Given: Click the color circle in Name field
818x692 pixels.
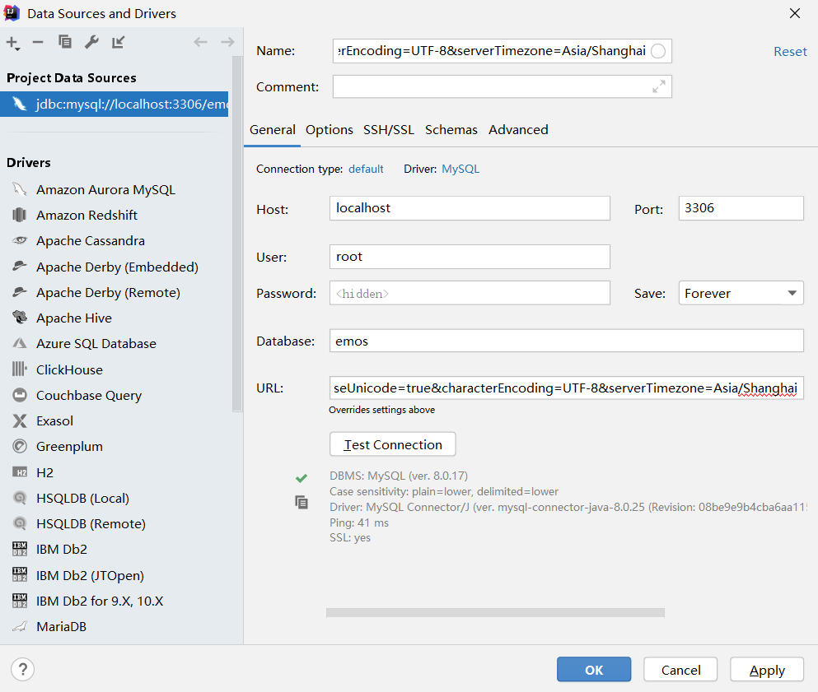Looking at the screenshot, I should (x=658, y=51).
